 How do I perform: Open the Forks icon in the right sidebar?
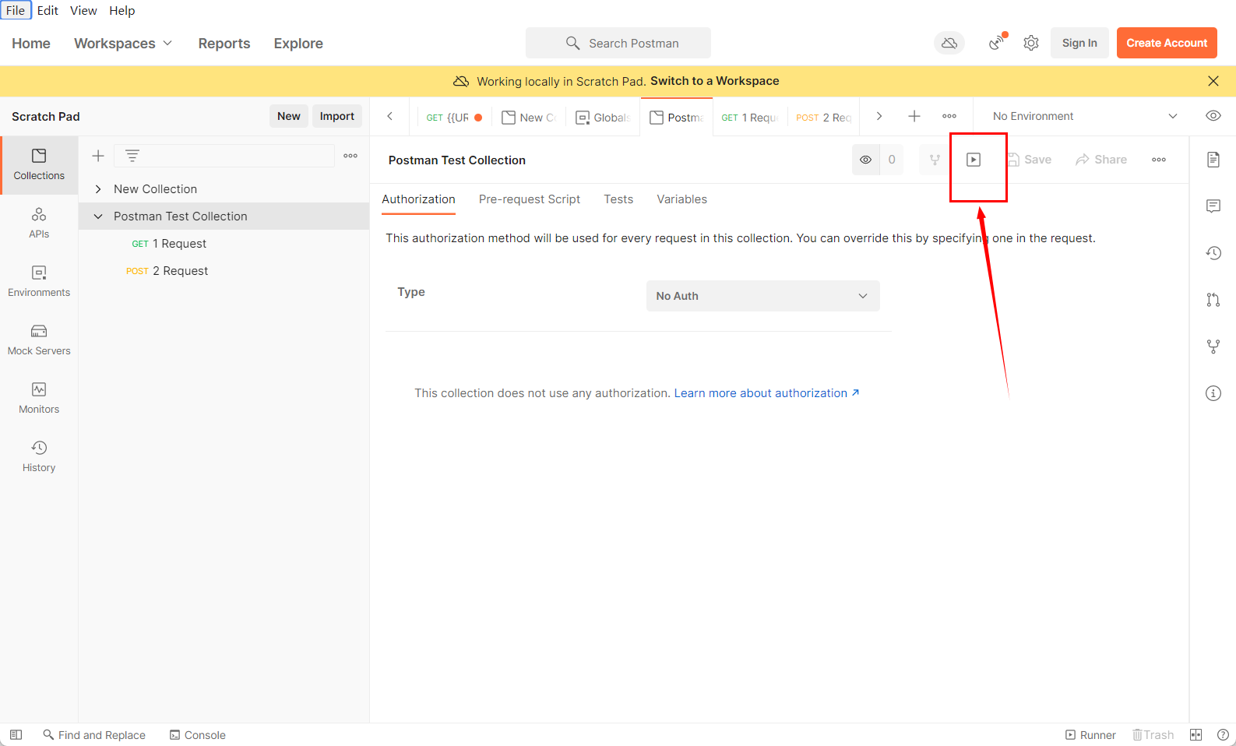pyautogui.click(x=1213, y=347)
